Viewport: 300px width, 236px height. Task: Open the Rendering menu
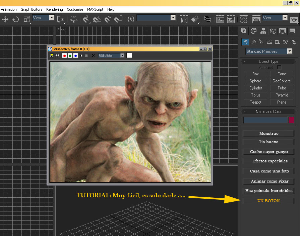coord(55,9)
